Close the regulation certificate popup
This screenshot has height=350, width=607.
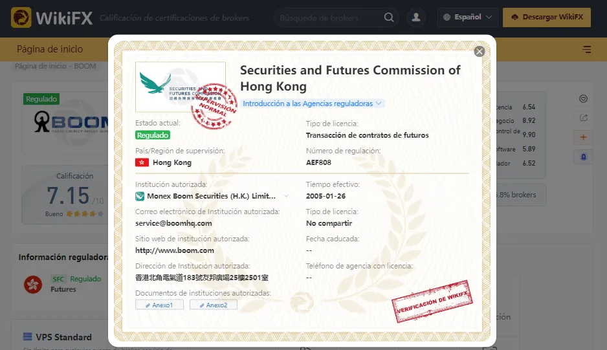pyautogui.click(x=480, y=52)
